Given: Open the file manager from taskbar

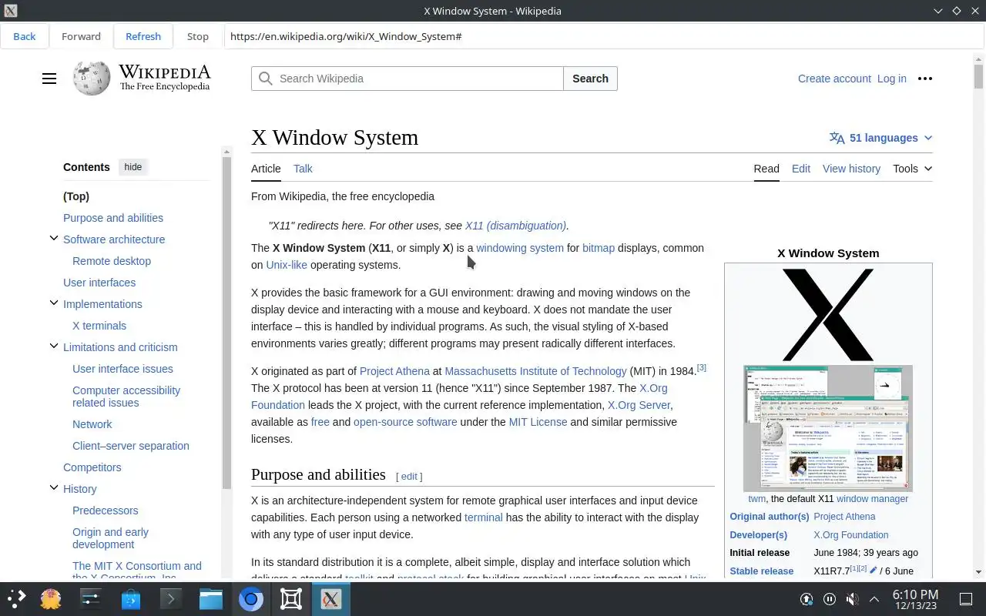Looking at the screenshot, I should pyautogui.click(x=211, y=598).
